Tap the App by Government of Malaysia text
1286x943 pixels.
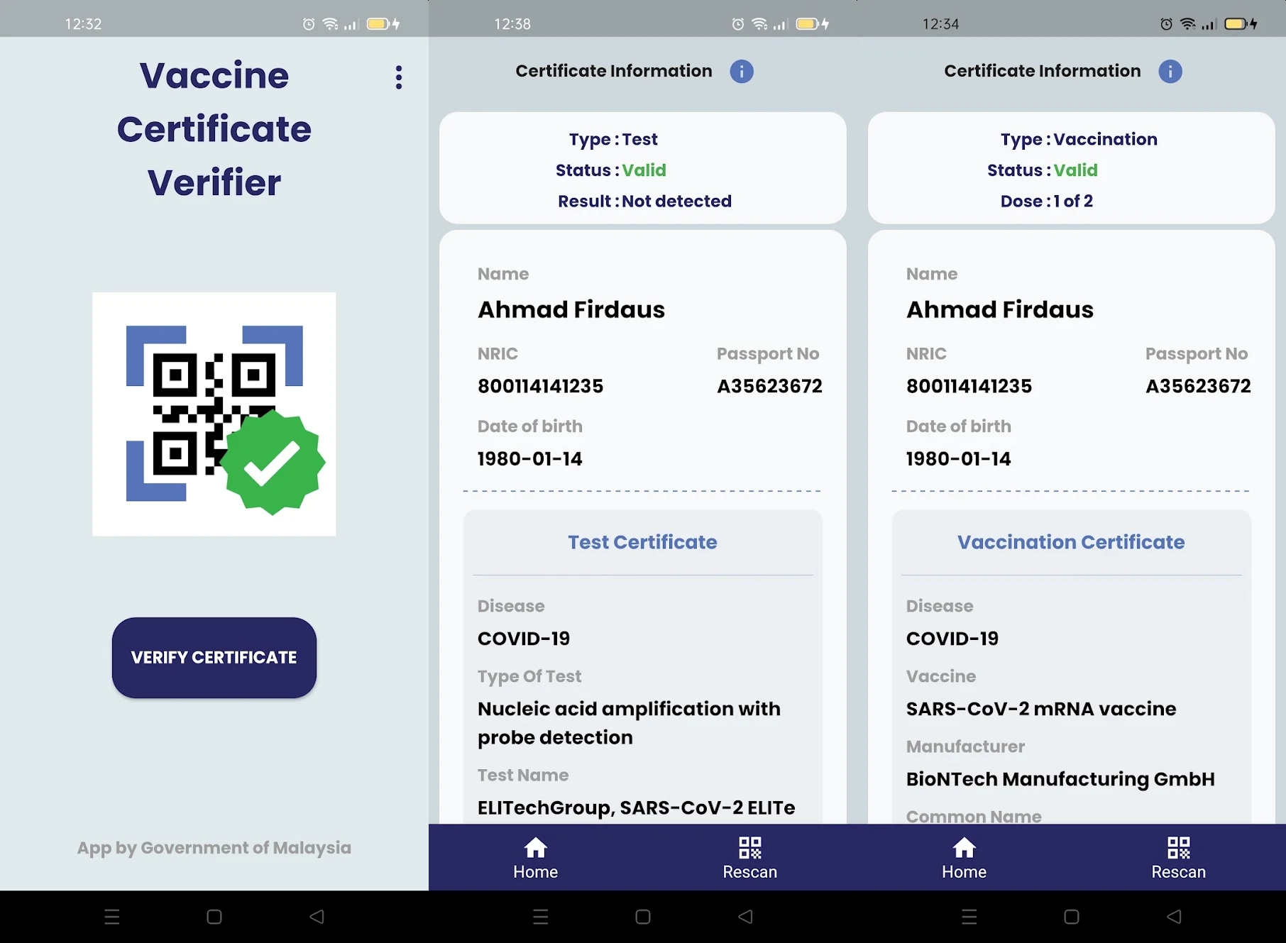coord(214,848)
